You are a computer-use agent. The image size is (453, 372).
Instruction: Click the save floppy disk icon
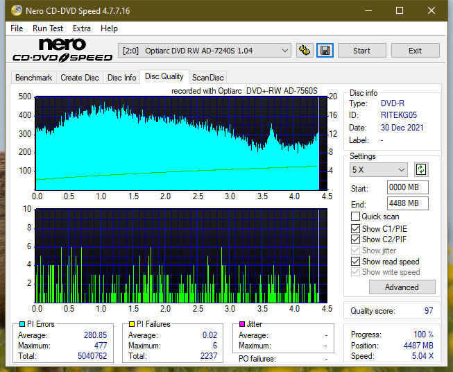pyautogui.click(x=325, y=51)
